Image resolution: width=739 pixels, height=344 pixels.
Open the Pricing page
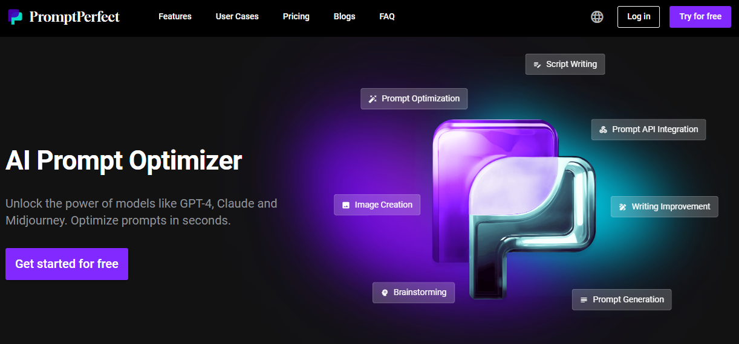[296, 17]
